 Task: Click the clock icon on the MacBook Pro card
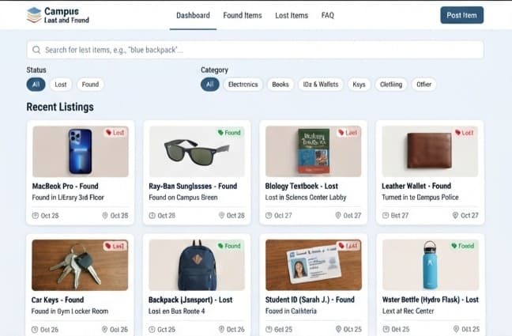pos(35,215)
